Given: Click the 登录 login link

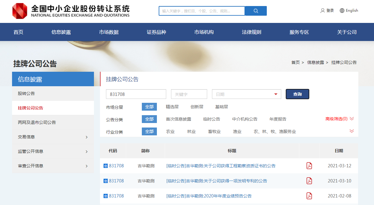Looking at the screenshot, I should pos(330,11).
